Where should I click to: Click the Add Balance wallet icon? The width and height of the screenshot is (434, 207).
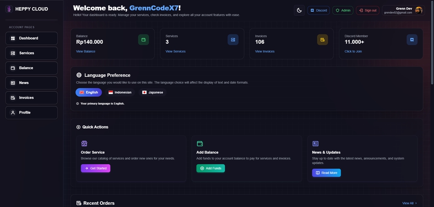point(200,143)
